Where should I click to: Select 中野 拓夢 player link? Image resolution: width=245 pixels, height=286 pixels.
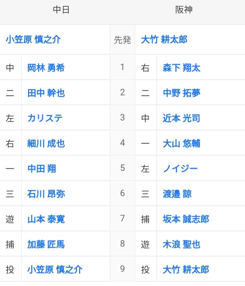(x=182, y=93)
